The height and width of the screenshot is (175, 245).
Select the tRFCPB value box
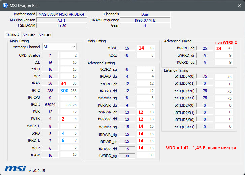coord(50,98)
